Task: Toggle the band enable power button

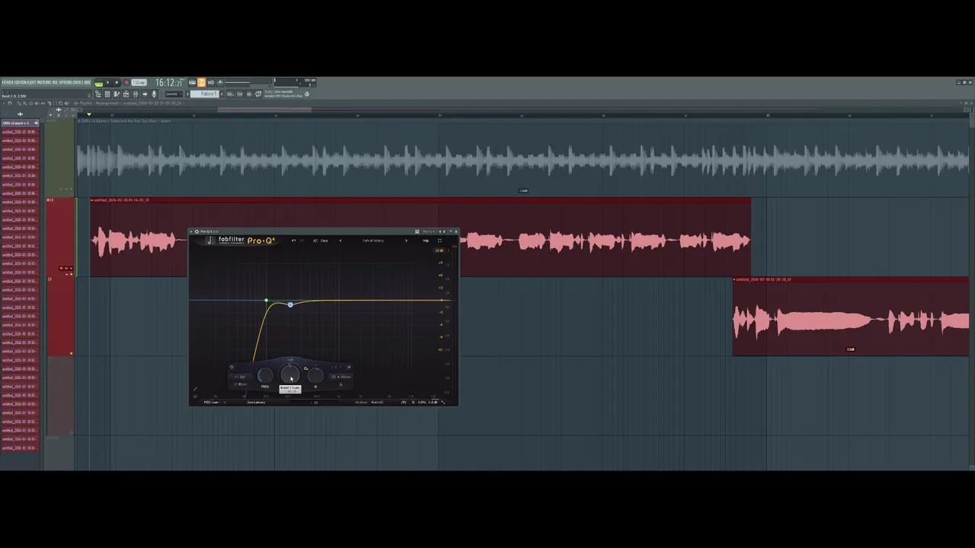Action: pyautogui.click(x=232, y=367)
